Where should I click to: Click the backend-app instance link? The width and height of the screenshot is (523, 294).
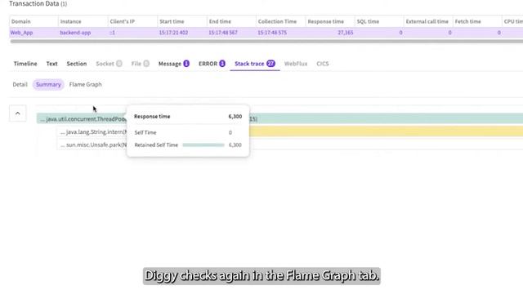pyautogui.click(x=75, y=33)
